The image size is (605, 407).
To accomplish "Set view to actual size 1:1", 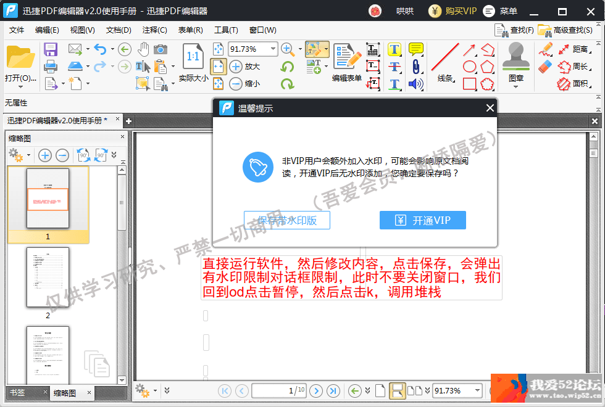I will point(193,62).
